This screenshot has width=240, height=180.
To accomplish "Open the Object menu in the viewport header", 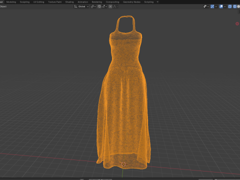I will tap(3, 6).
